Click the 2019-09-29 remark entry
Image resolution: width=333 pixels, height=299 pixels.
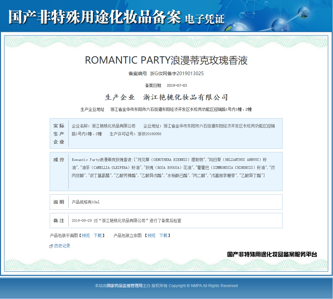[x=127, y=221]
